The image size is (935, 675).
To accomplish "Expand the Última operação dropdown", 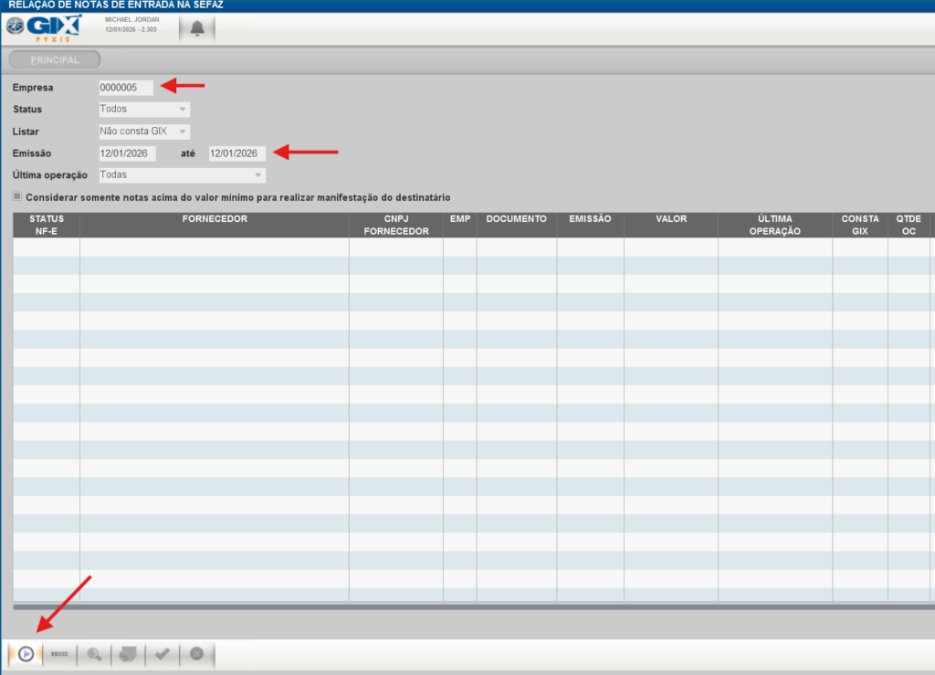I will pos(182,175).
